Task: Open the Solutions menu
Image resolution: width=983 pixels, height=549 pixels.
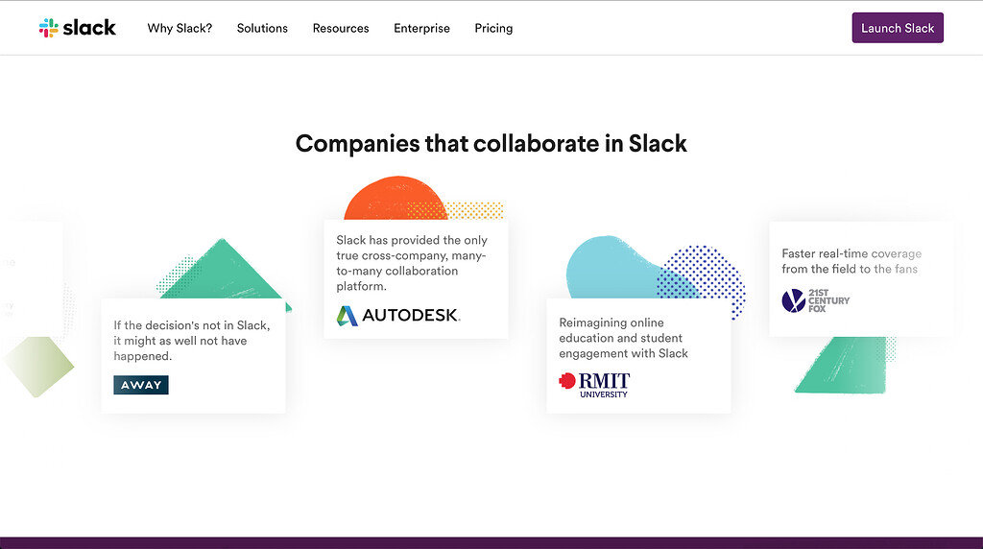Action: 262,28
